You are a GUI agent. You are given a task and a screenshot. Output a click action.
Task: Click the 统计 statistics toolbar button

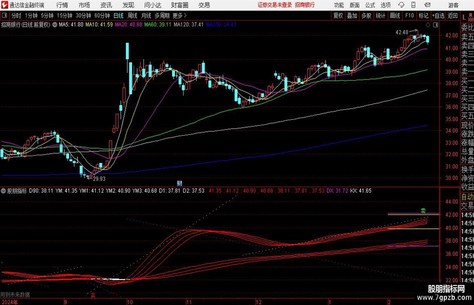coord(380,16)
